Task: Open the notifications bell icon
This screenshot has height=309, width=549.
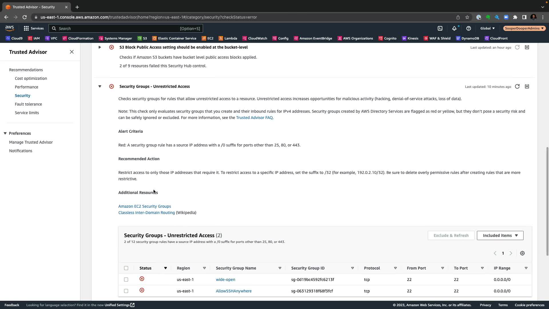Action: tap(454, 28)
